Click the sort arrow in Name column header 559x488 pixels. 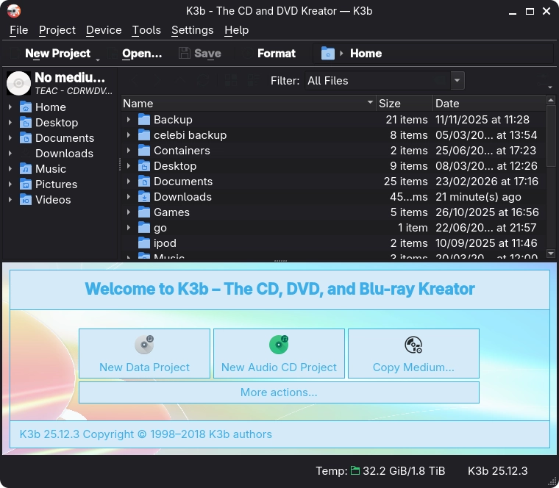tap(371, 103)
